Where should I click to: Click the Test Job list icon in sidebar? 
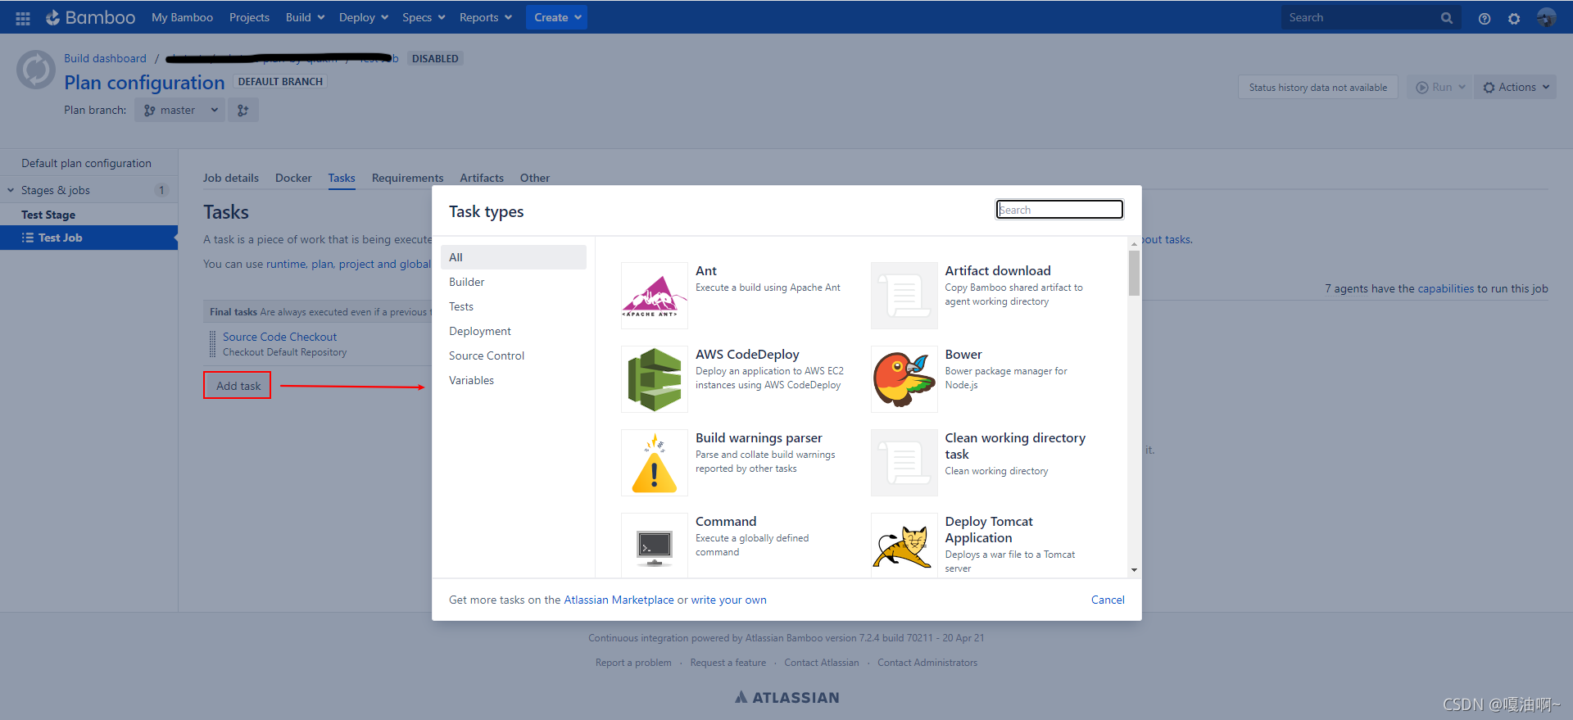pos(28,238)
